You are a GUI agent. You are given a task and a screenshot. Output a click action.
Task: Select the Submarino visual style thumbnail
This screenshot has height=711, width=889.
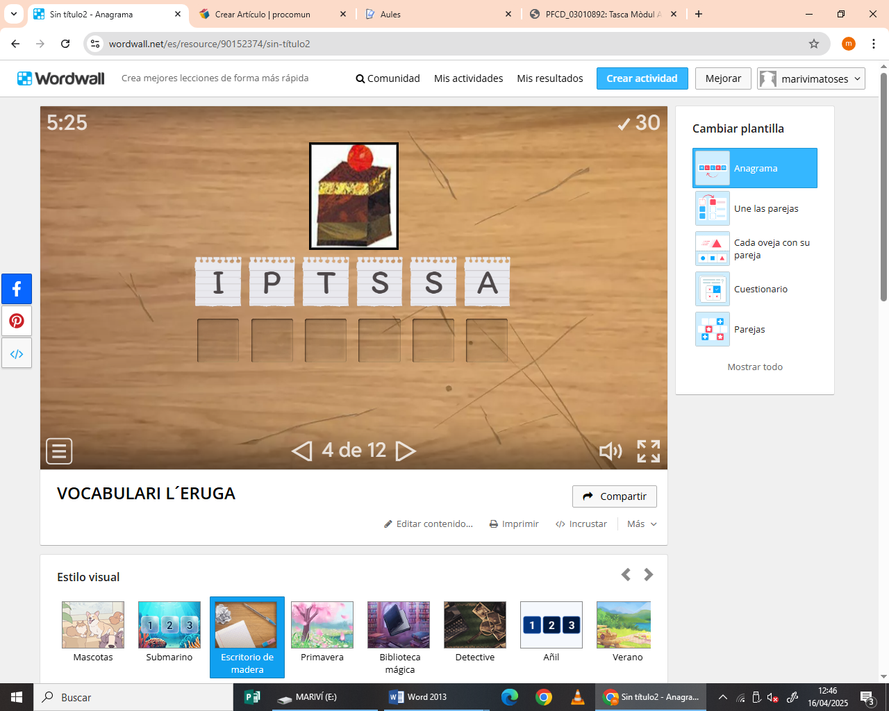169,625
